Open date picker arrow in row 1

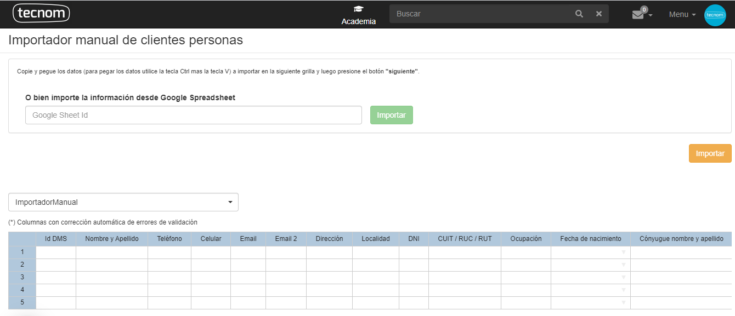click(x=624, y=252)
